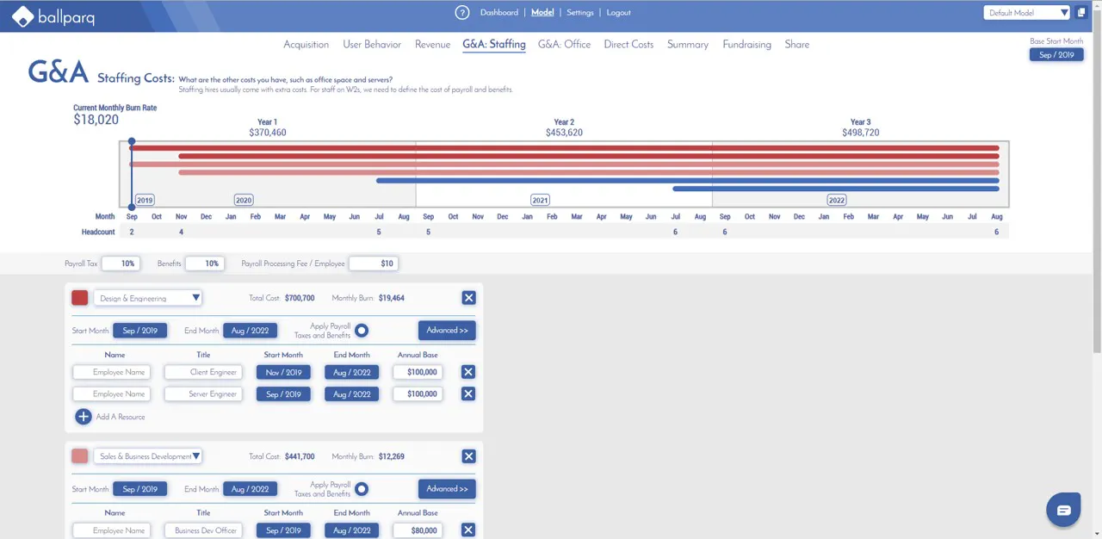The image size is (1102, 539).
Task: Open the Base Start Month picker
Action: [1056, 55]
